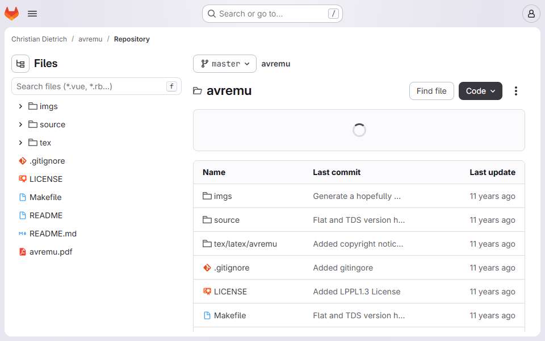Viewport: 545px width, 341px height.
Task: Click the file icon beside Makefile in tree
Action: (23, 197)
